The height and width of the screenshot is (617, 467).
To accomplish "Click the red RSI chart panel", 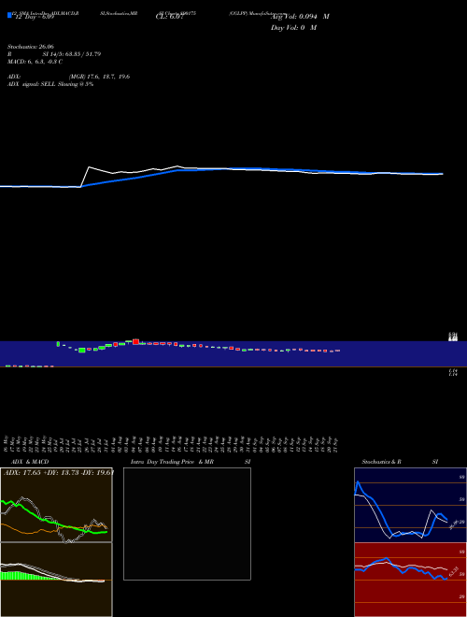I will (410, 580).
